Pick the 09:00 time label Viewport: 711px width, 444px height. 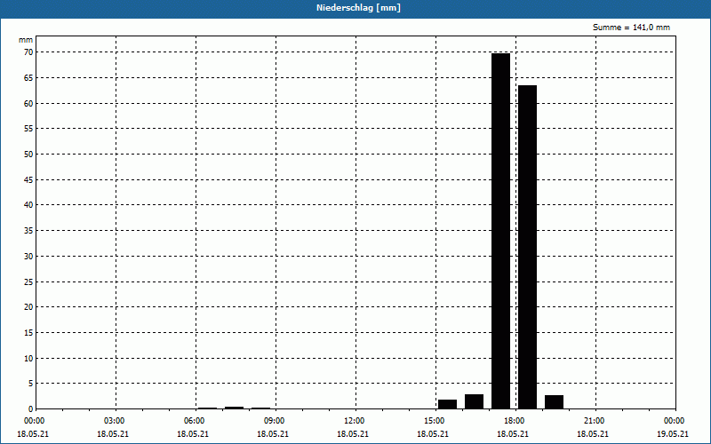click(x=275, y=421)
